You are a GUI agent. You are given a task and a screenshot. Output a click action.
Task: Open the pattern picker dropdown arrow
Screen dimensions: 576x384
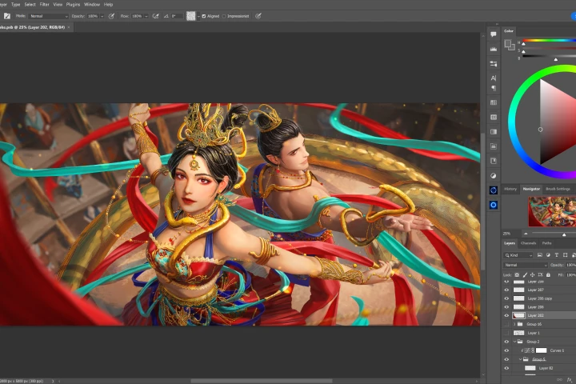[x=198, y=16]
